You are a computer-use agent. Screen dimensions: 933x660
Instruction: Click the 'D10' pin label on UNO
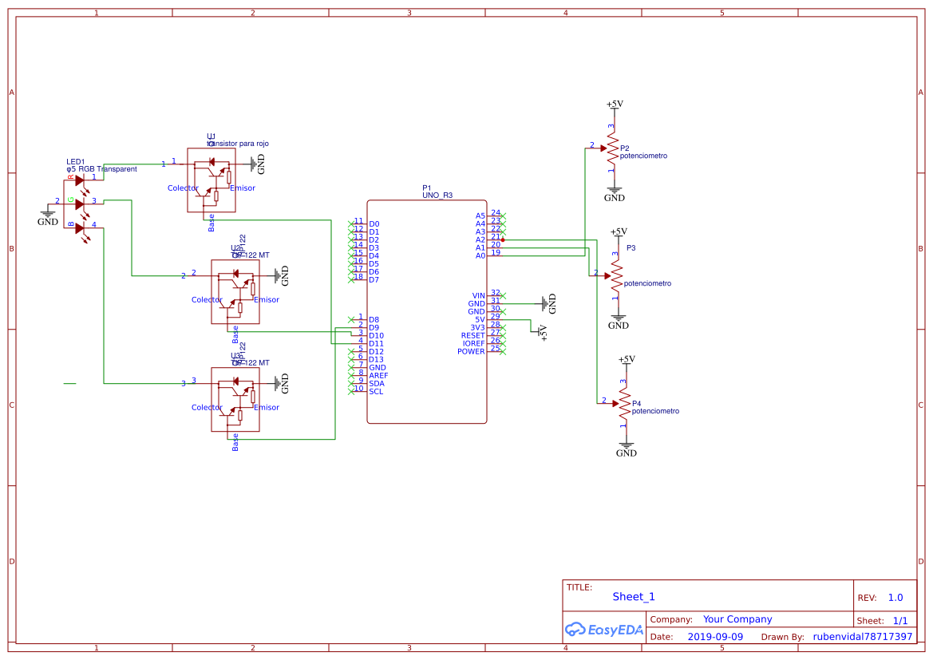376,336
